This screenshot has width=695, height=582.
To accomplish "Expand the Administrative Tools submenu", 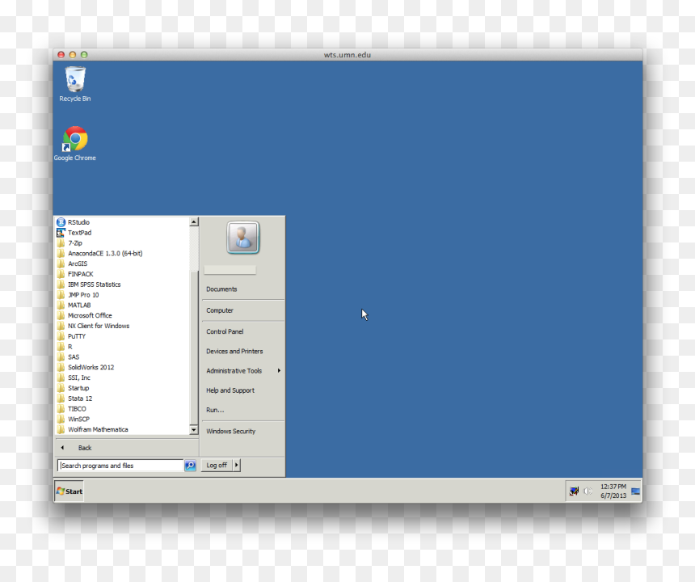I will (x=242, y=370).
